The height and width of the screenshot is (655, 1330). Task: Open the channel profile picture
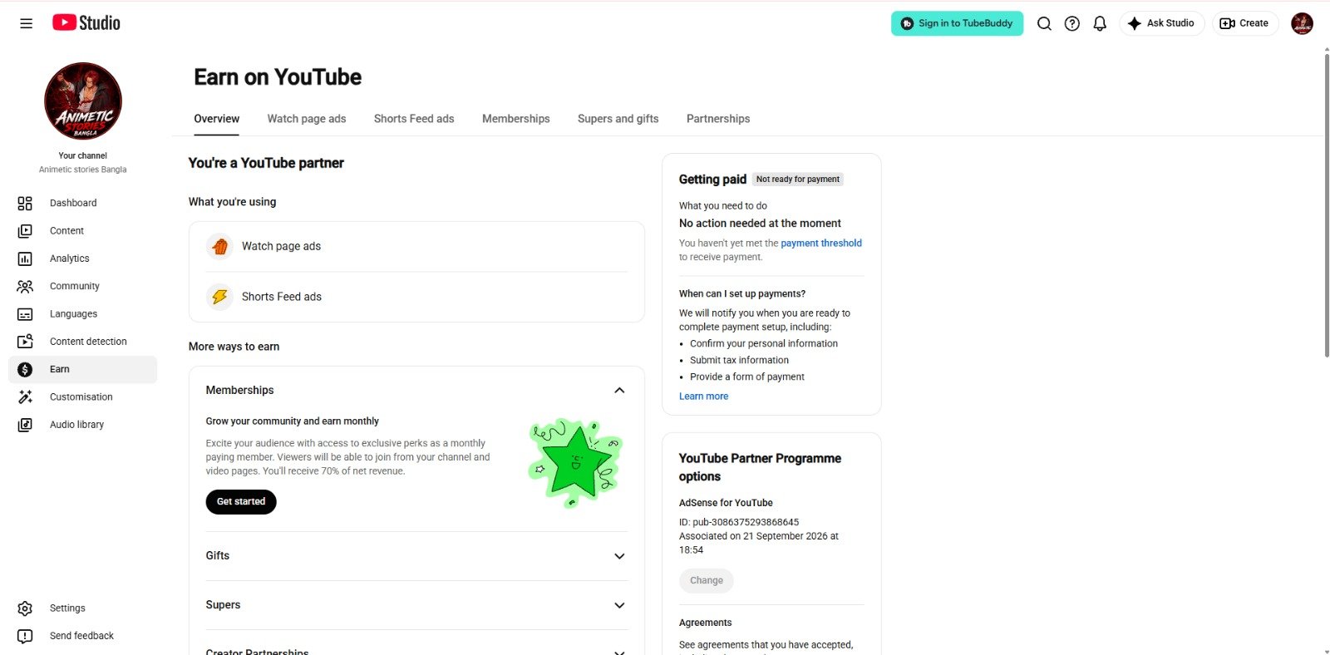[x=83, y=101]
